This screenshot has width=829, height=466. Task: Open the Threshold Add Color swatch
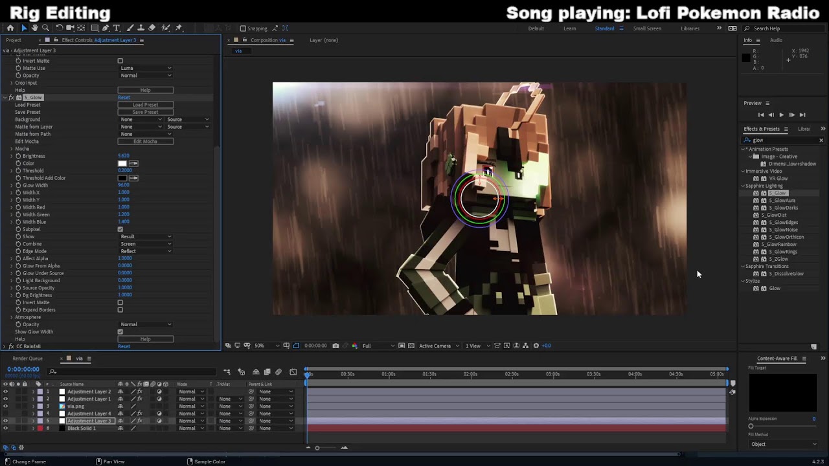point(122,178)
